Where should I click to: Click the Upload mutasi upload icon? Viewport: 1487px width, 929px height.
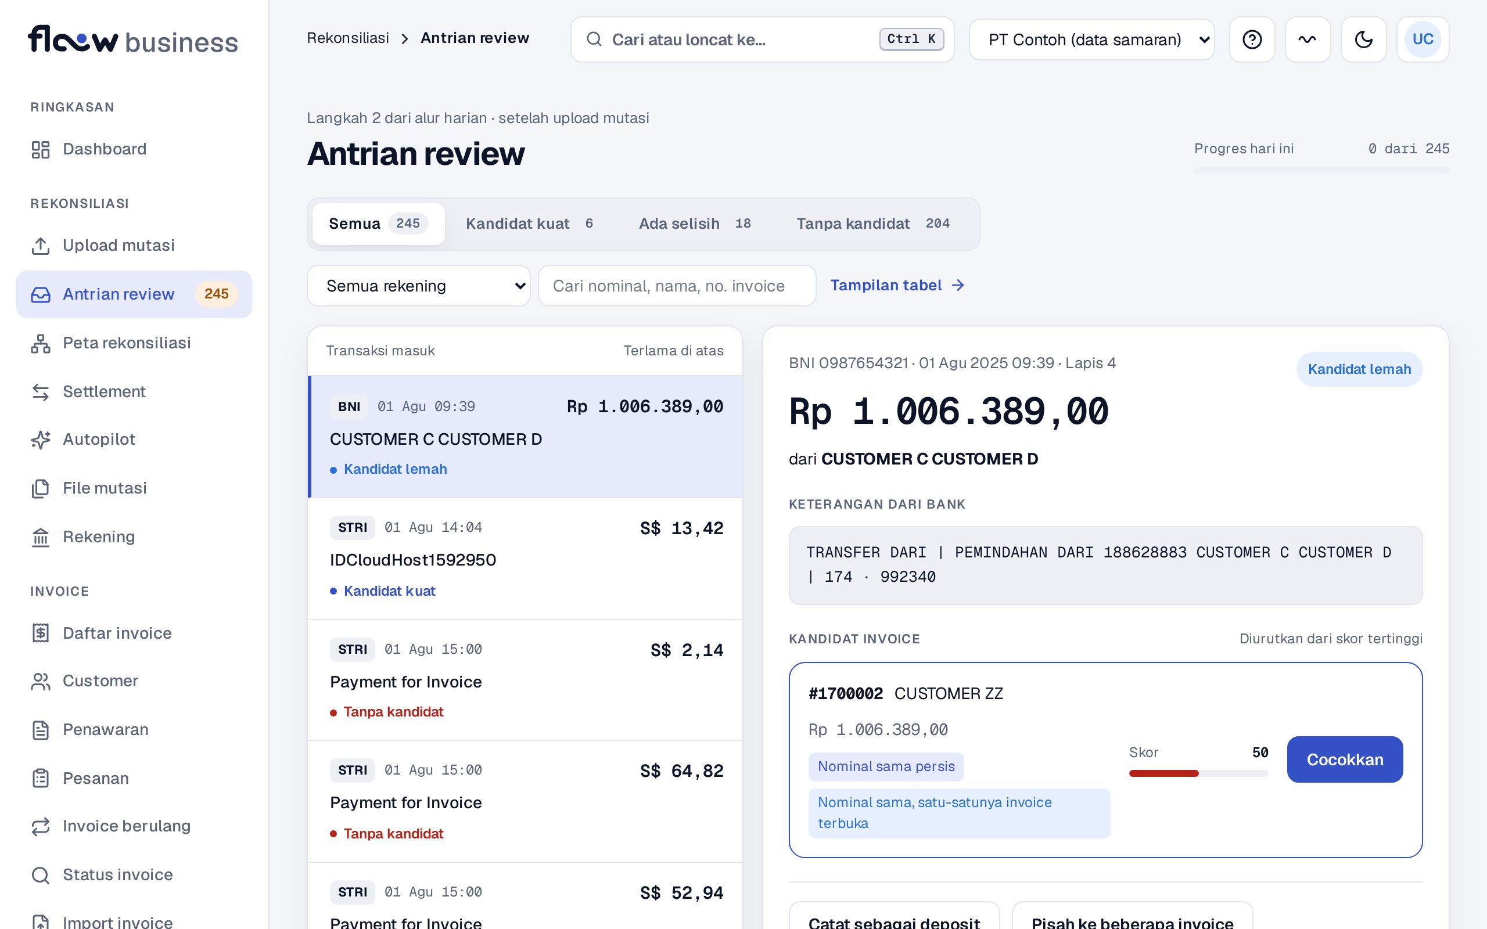[x=41, y=246]
